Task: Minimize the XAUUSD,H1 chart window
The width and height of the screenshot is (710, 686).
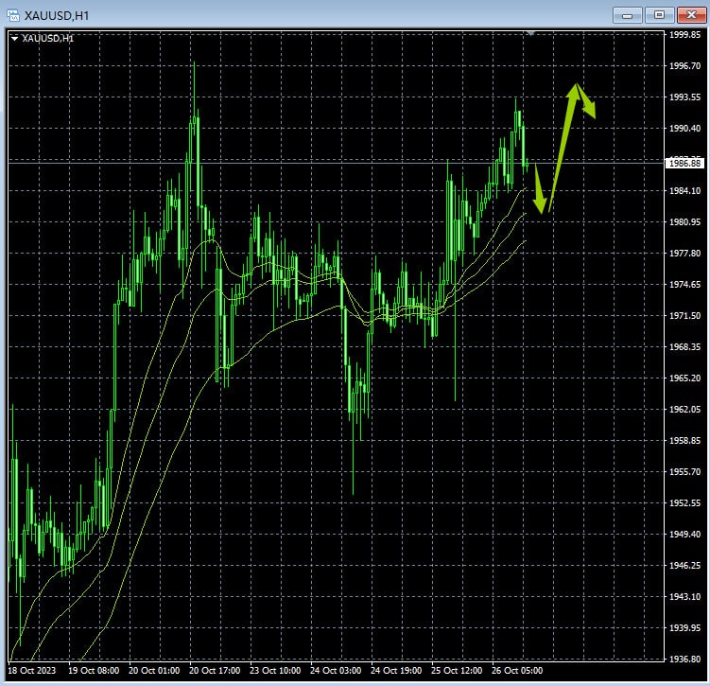Action: tap(626, 14)
